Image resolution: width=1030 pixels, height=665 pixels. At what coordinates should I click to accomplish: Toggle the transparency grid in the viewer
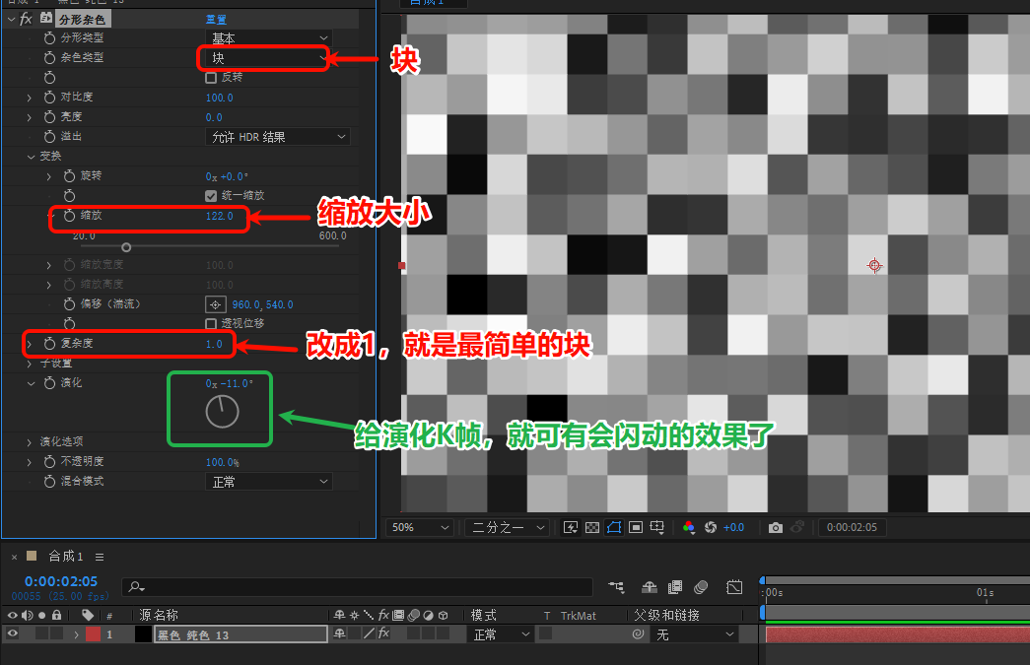coord(593,527)
